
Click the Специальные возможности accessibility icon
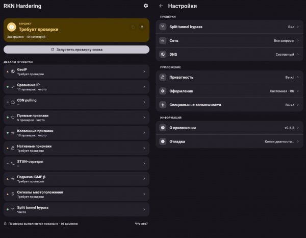tap(163, 105)
